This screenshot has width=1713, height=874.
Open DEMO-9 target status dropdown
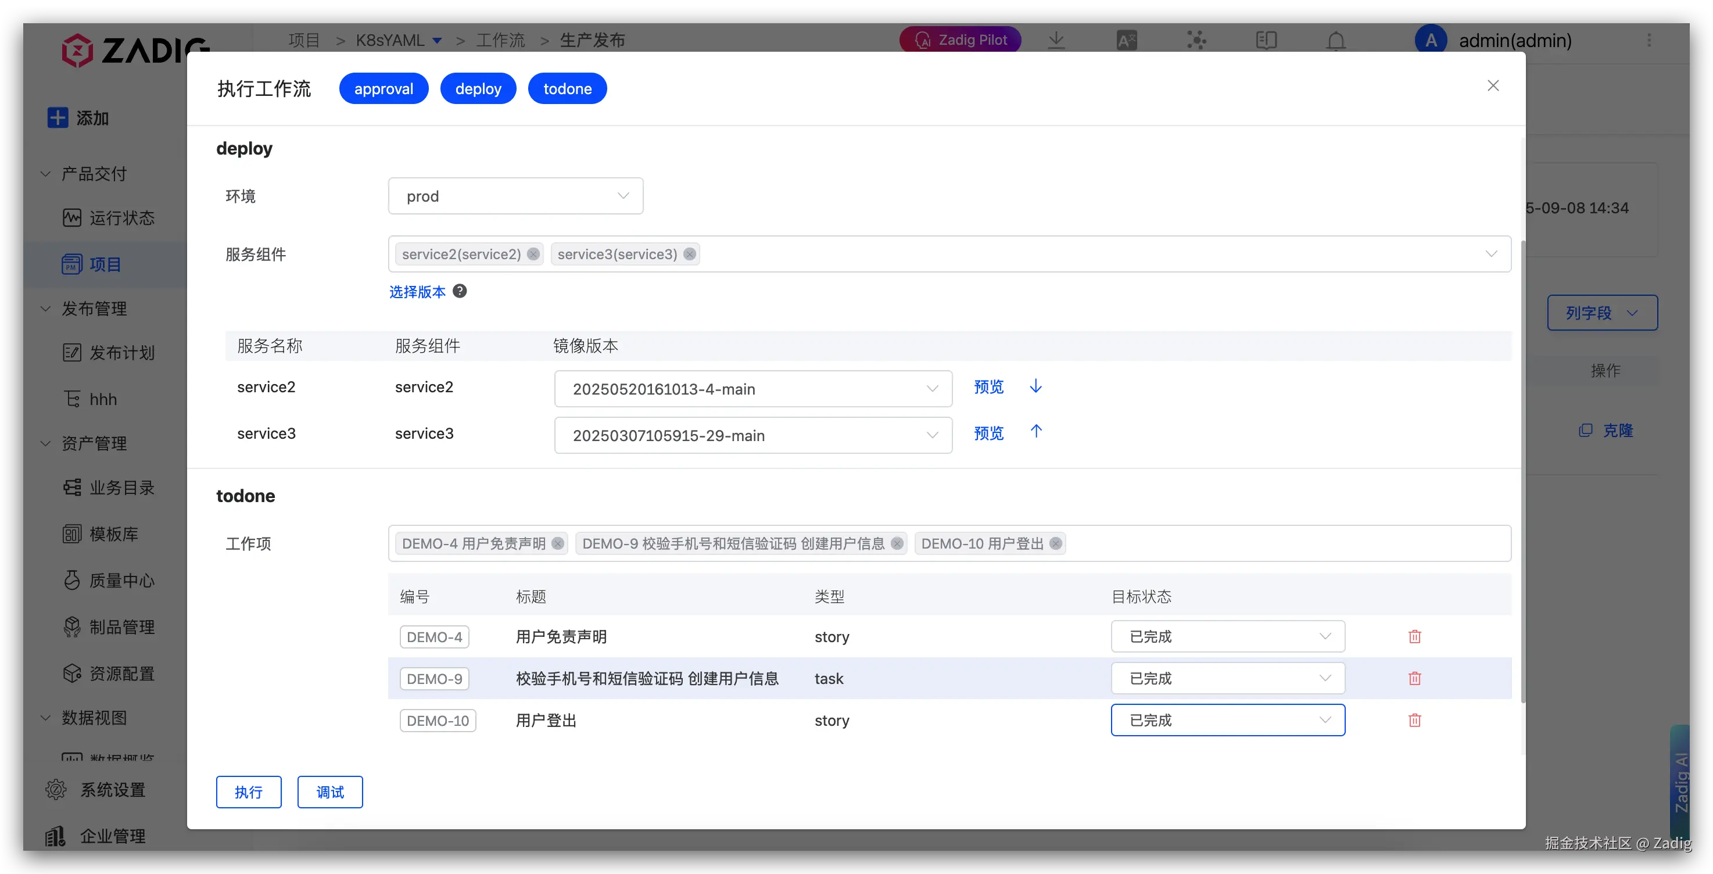[x=1227, y=678]
